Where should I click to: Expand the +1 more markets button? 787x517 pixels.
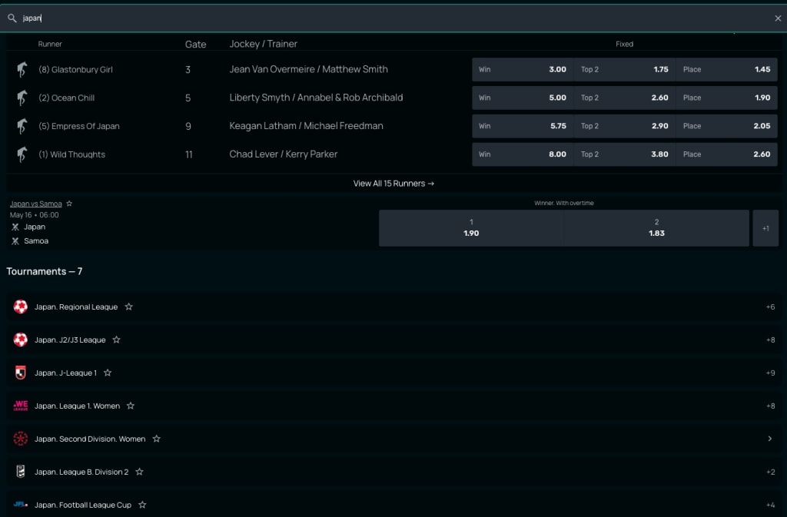click(x=765, y=228)
